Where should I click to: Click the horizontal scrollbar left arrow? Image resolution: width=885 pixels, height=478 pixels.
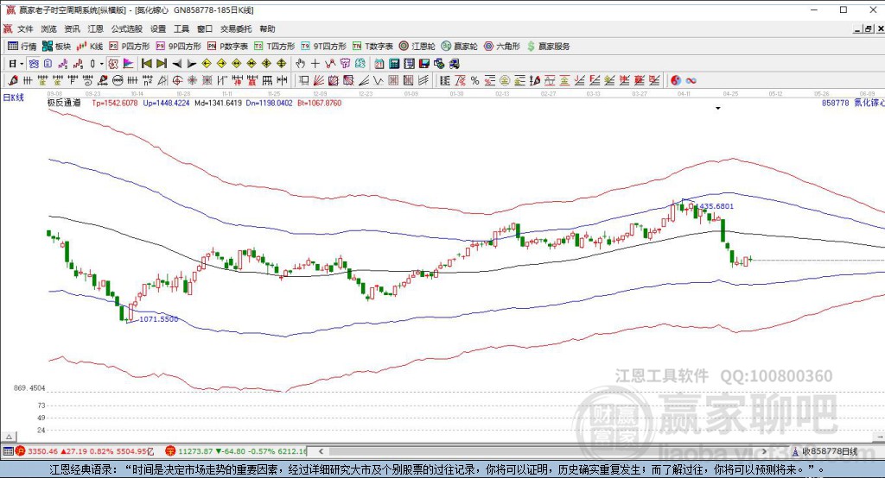pyautogui.click(x=321, y=451)
